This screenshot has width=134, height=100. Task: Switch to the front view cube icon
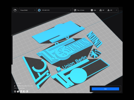click(18, 91)
